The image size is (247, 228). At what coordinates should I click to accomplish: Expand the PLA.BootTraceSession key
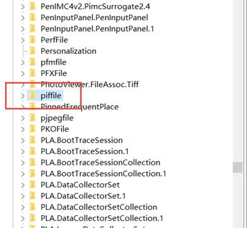(x=23, y=141)
